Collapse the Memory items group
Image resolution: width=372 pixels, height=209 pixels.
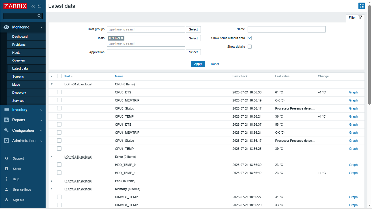click(x=52, y=189)
